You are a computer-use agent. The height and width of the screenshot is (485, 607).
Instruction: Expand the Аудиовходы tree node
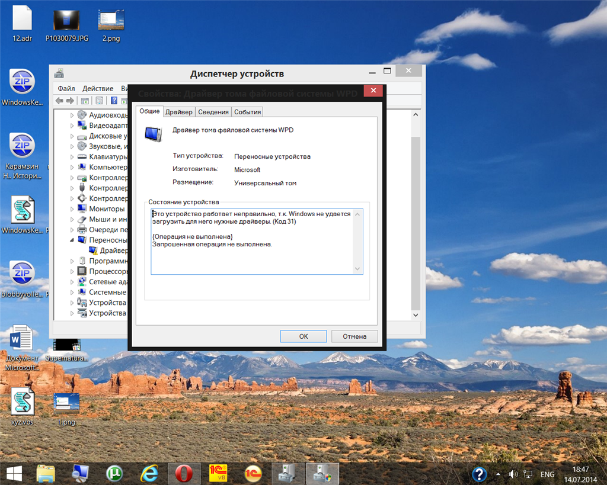click(72, 115)
